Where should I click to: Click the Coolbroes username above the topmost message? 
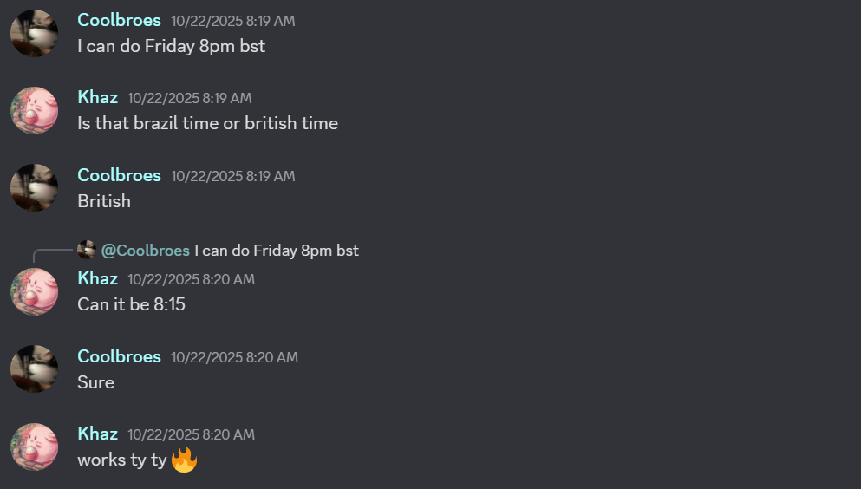(119, 20)
